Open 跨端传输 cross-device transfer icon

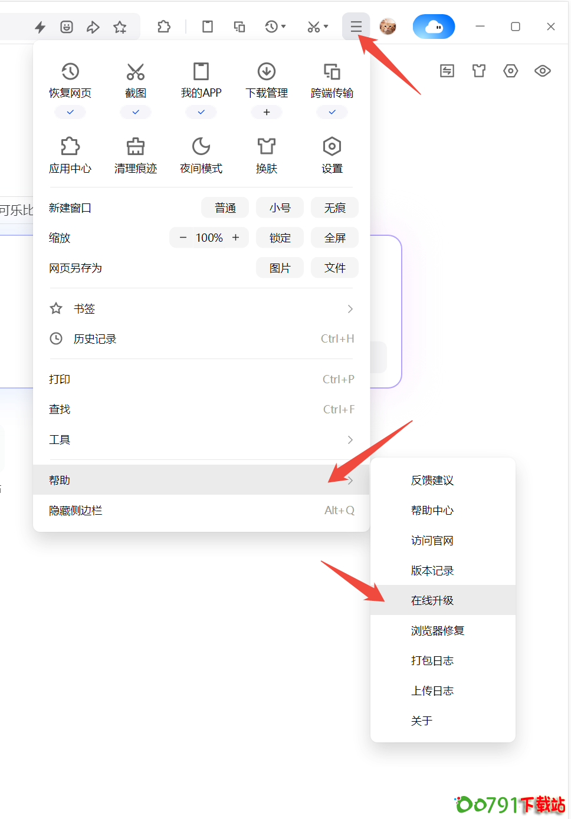pyautogui.click(x=332, y=72)
